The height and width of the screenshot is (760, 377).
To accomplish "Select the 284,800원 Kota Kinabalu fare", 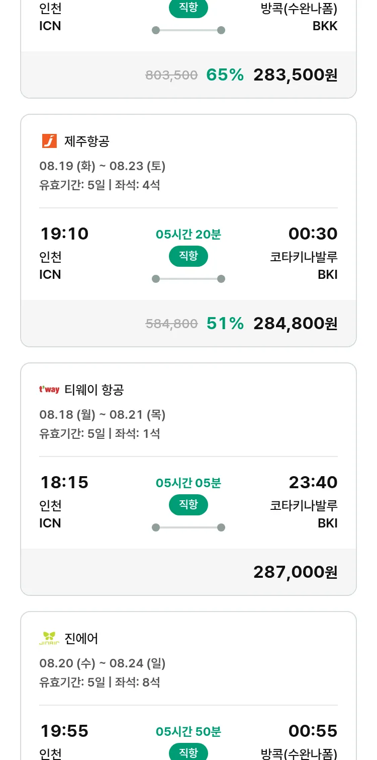I will [x=295, y=324].
